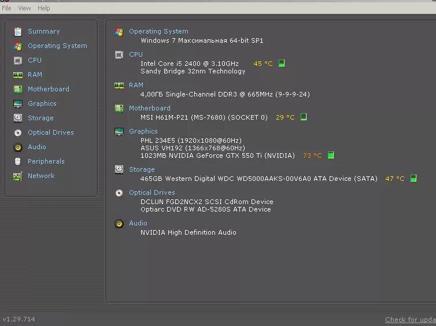Click the Intel Core i5 2400 text line
This screenshot has width=436, height=326.
(190, 64)
